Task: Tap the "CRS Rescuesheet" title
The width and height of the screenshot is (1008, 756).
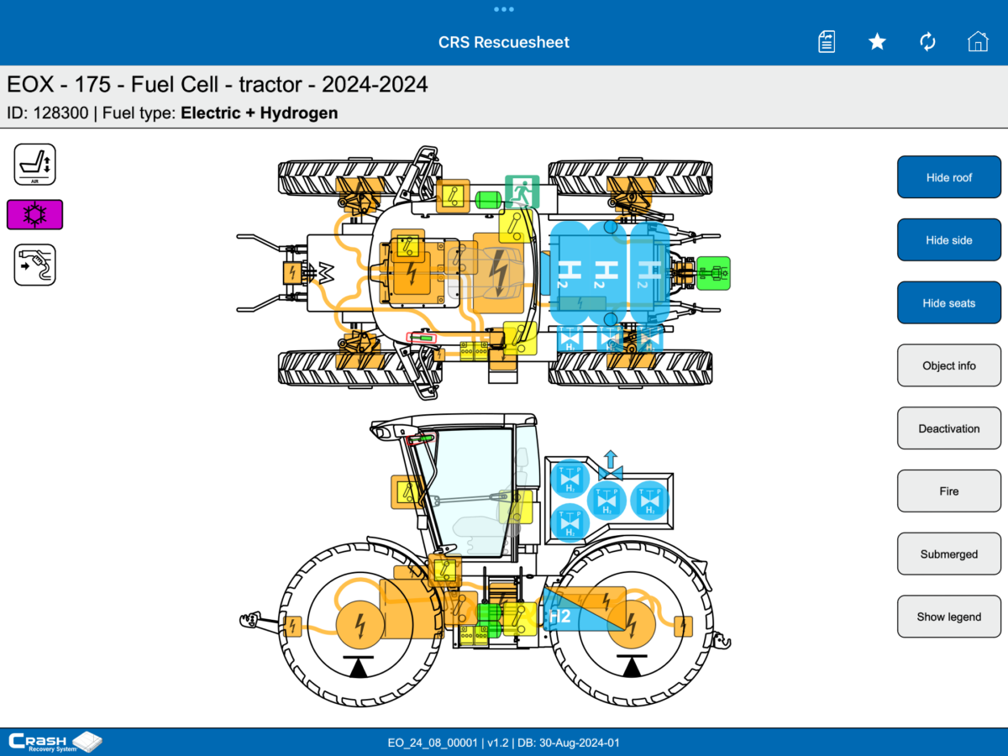Action: (x=504, y=42)
